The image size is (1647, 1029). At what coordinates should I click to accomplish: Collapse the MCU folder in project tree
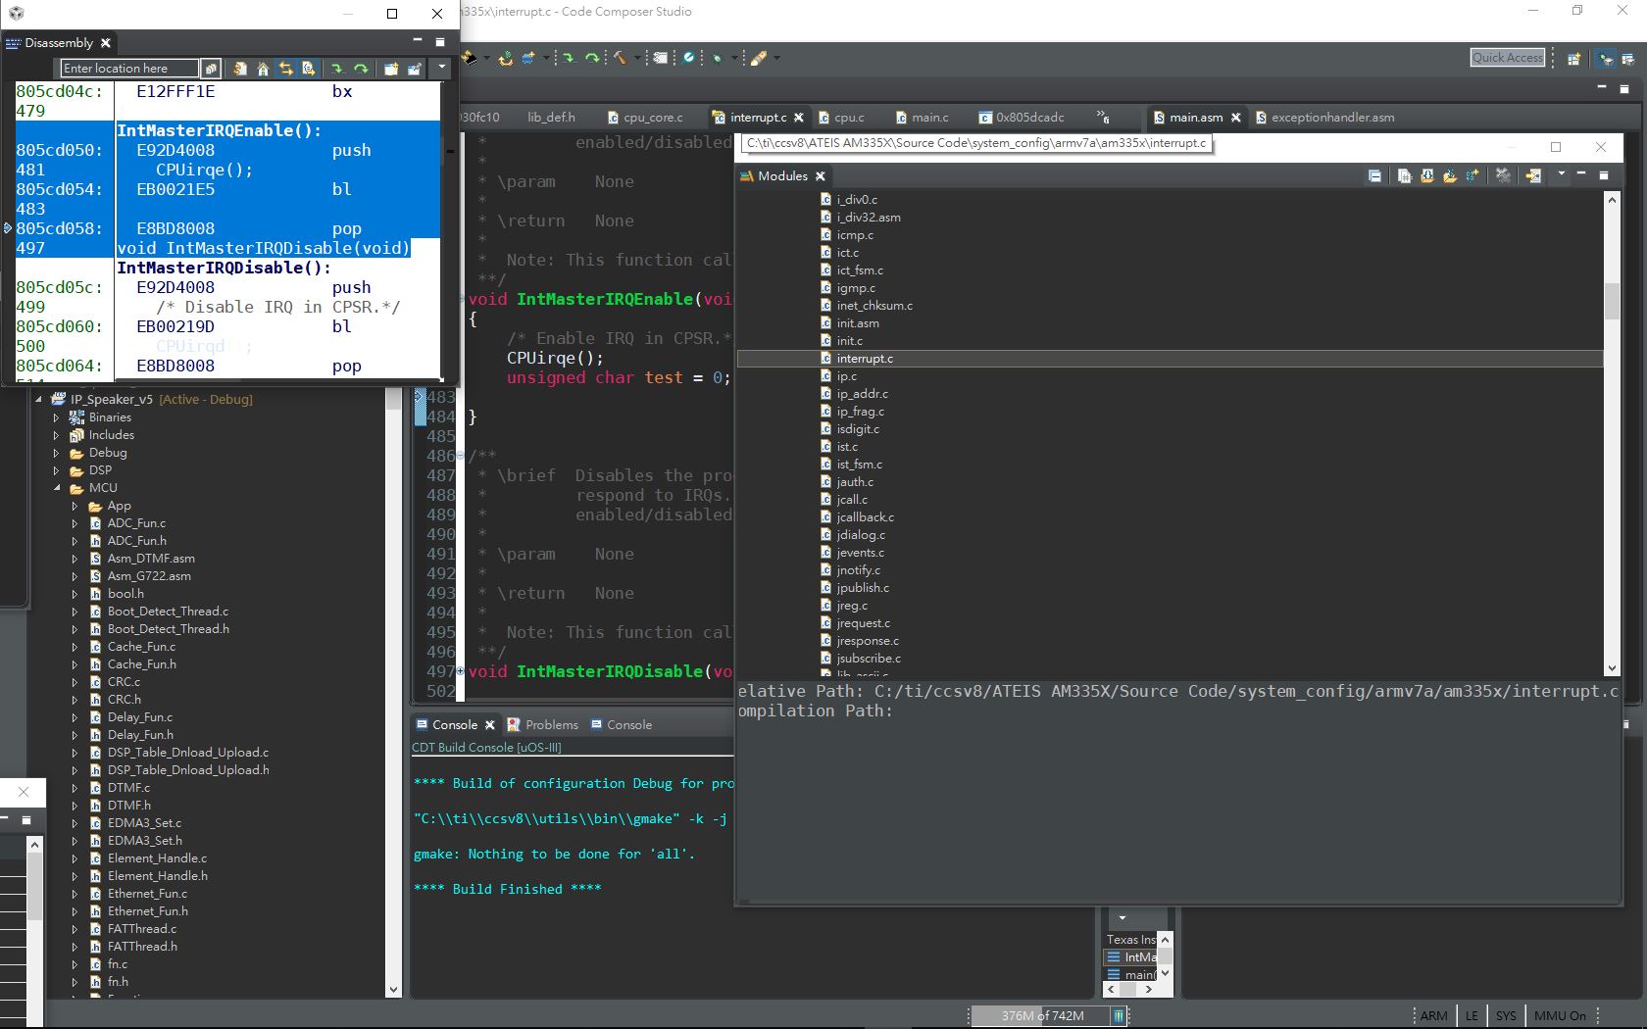point(56,488)
